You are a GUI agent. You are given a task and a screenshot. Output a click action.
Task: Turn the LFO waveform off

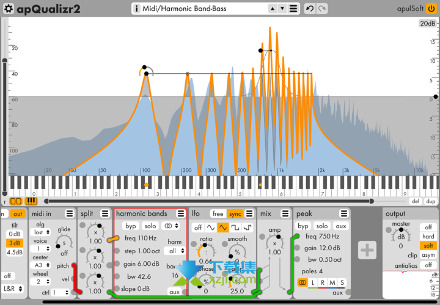[198, 228]
